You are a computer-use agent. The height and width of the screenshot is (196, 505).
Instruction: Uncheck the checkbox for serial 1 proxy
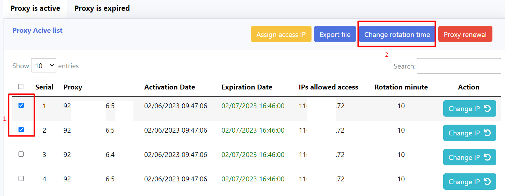point(21,105)
